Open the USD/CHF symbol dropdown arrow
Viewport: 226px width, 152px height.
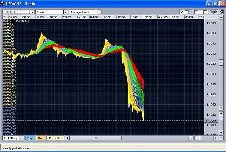[33, 12]
